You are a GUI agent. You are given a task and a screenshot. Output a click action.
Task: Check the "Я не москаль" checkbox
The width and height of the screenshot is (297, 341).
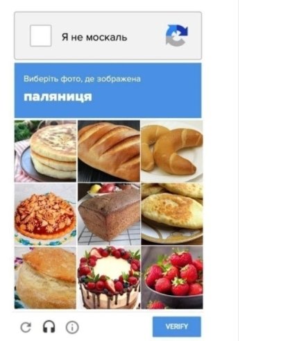[40, 36]
